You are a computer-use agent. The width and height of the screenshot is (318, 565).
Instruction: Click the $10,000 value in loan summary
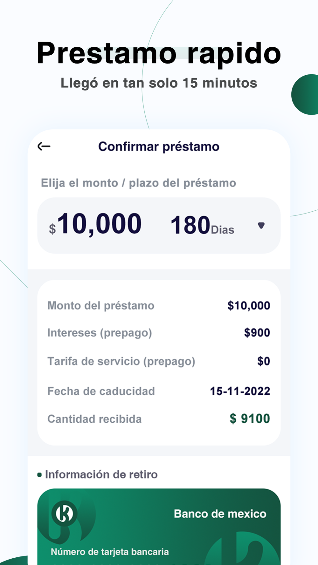[249, 306]
